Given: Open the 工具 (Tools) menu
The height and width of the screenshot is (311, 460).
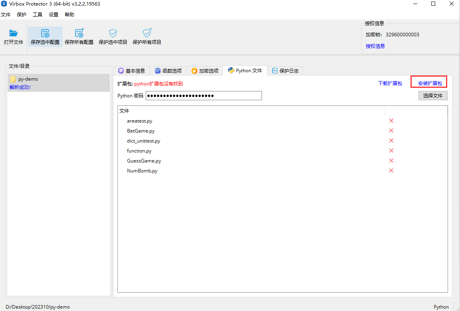Looking at the screenshot, I should (x=38, y=15).
